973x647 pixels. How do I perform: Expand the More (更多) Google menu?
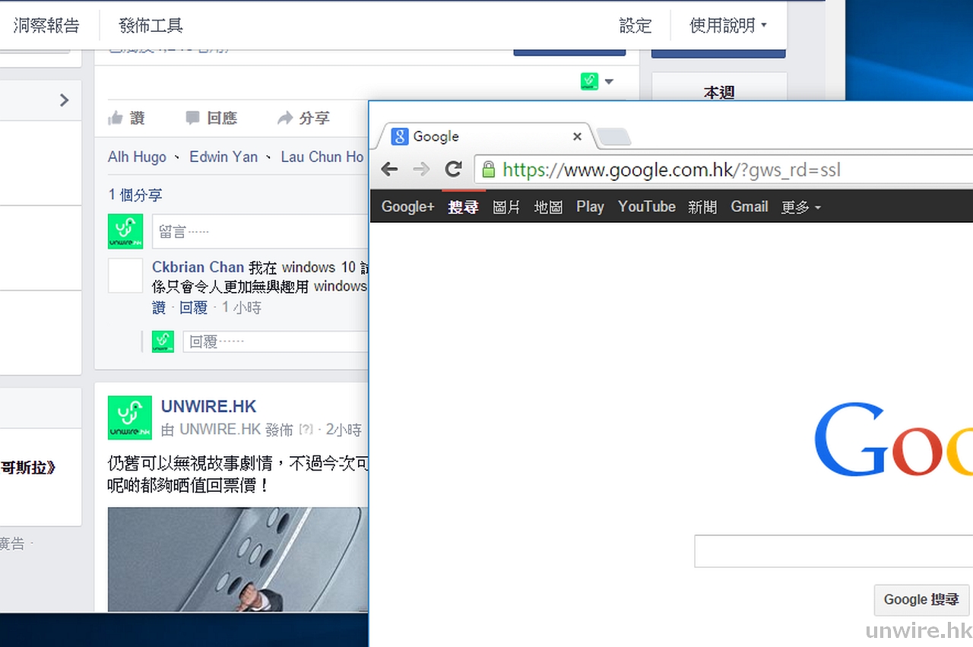tap(800, 207)
